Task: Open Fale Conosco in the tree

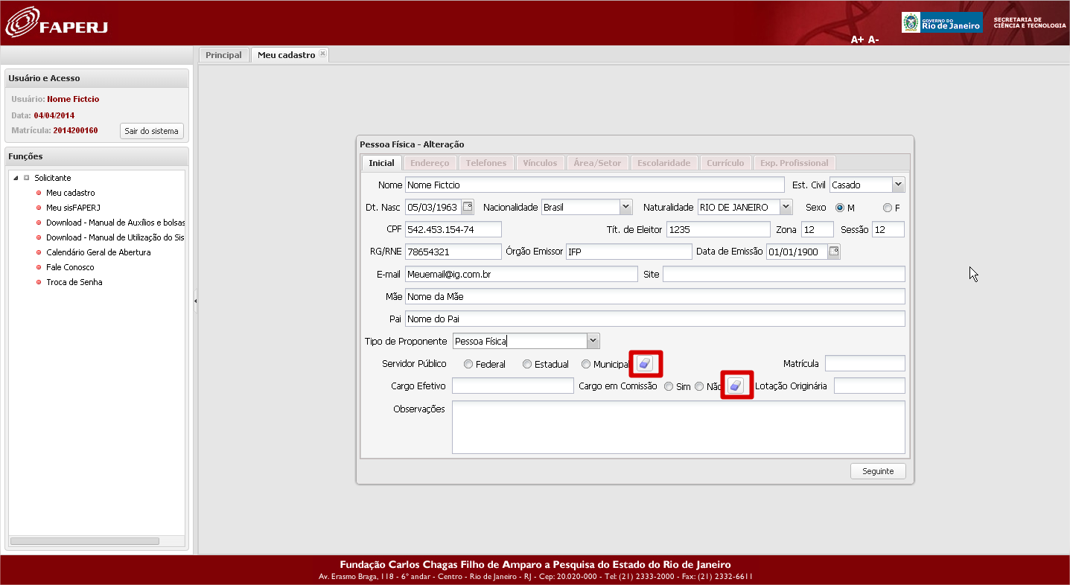Action: (70, 267)
